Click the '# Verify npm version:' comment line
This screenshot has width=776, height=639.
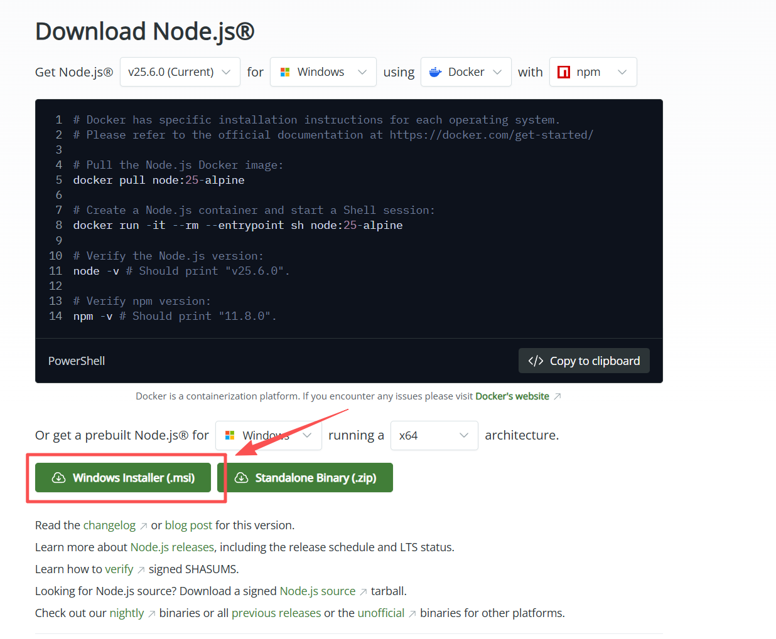[142, 301]
